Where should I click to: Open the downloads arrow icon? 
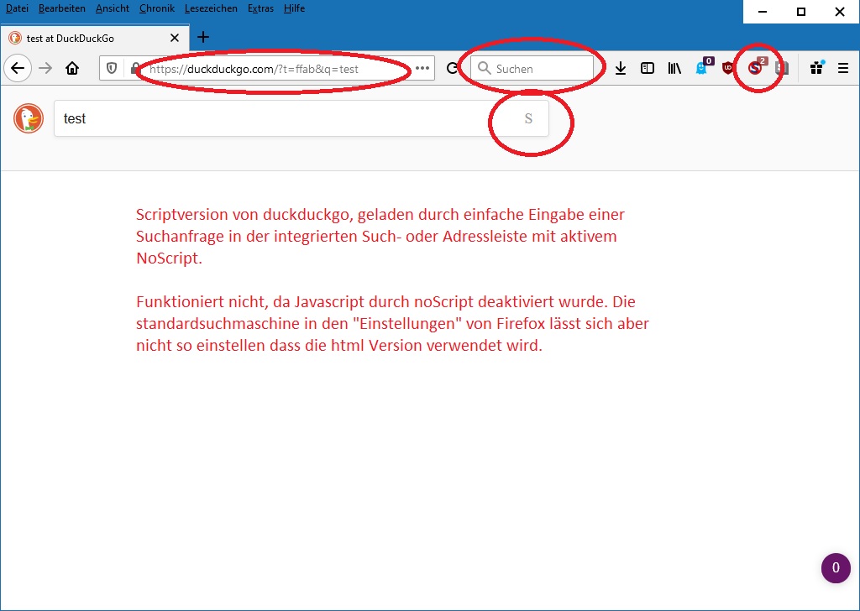[621, 69]
